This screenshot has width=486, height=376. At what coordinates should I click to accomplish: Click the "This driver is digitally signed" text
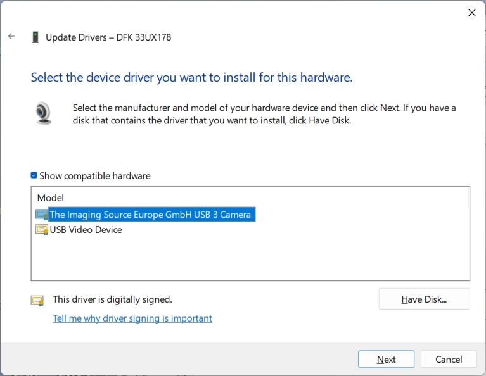[112, 299]
